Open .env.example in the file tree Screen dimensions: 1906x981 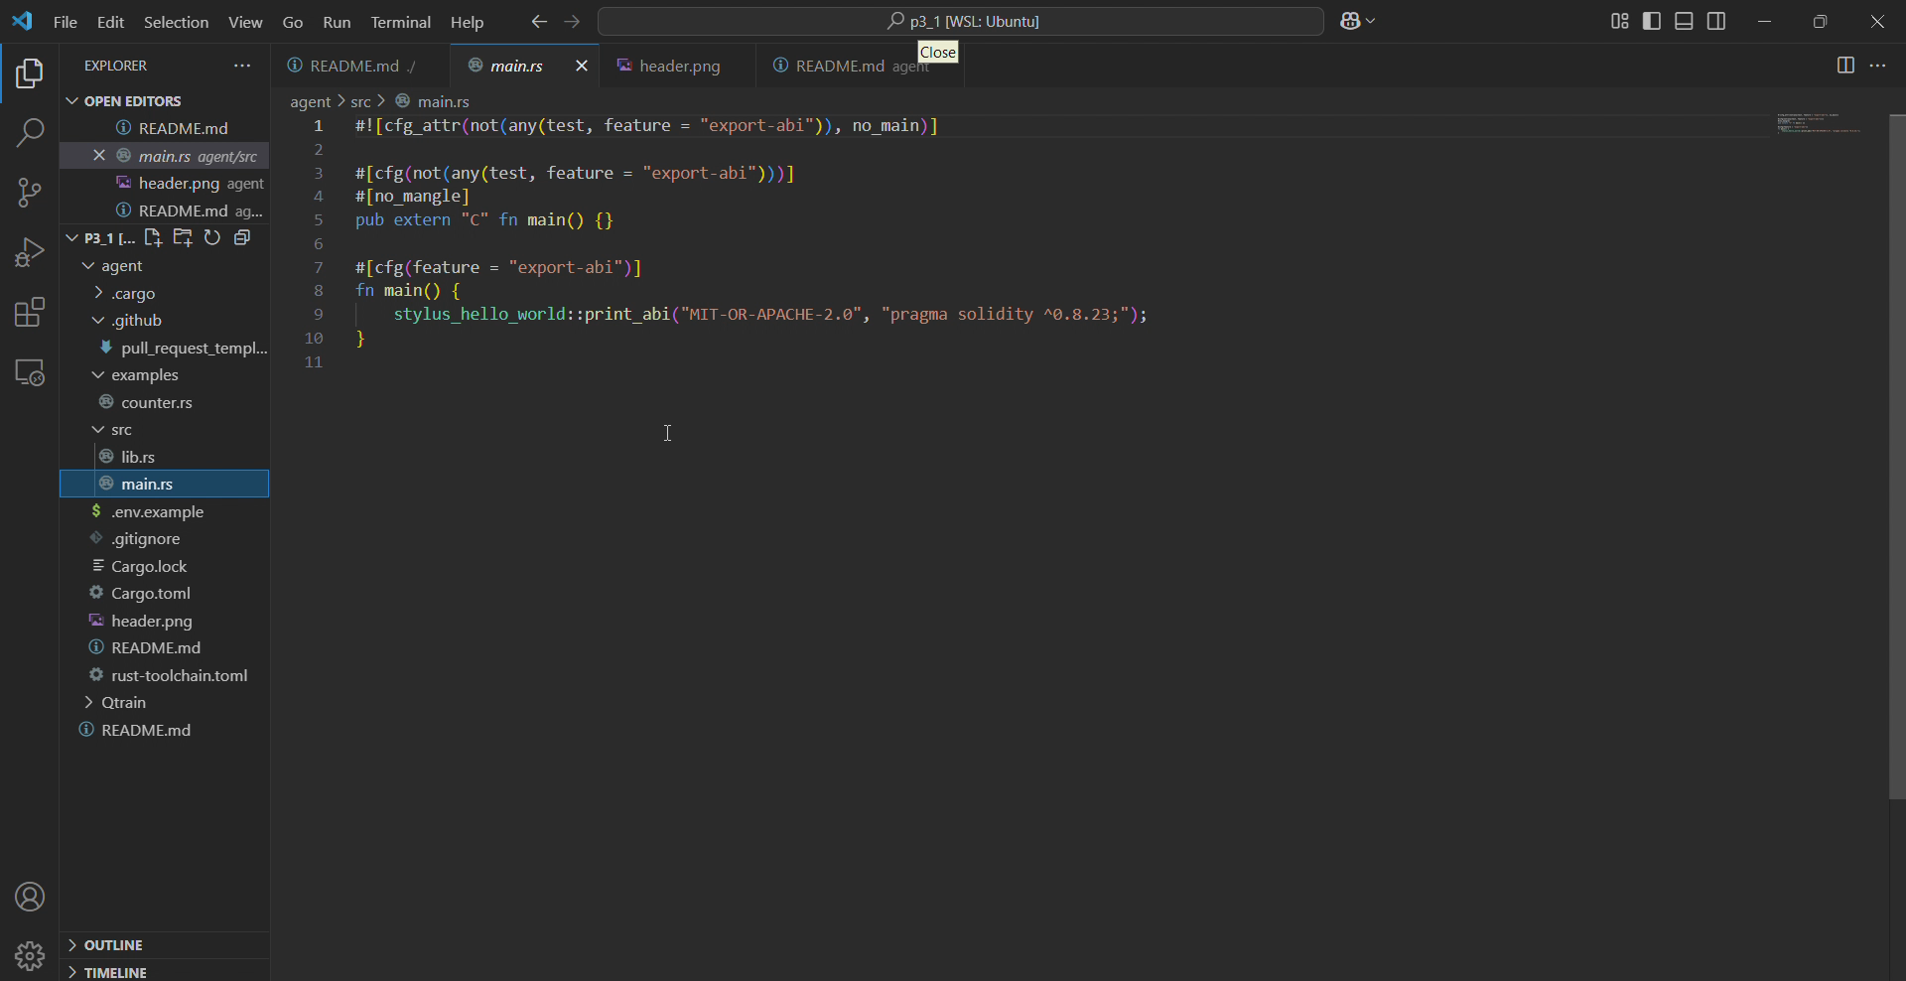pyautogui.click(x=165, y=511)
